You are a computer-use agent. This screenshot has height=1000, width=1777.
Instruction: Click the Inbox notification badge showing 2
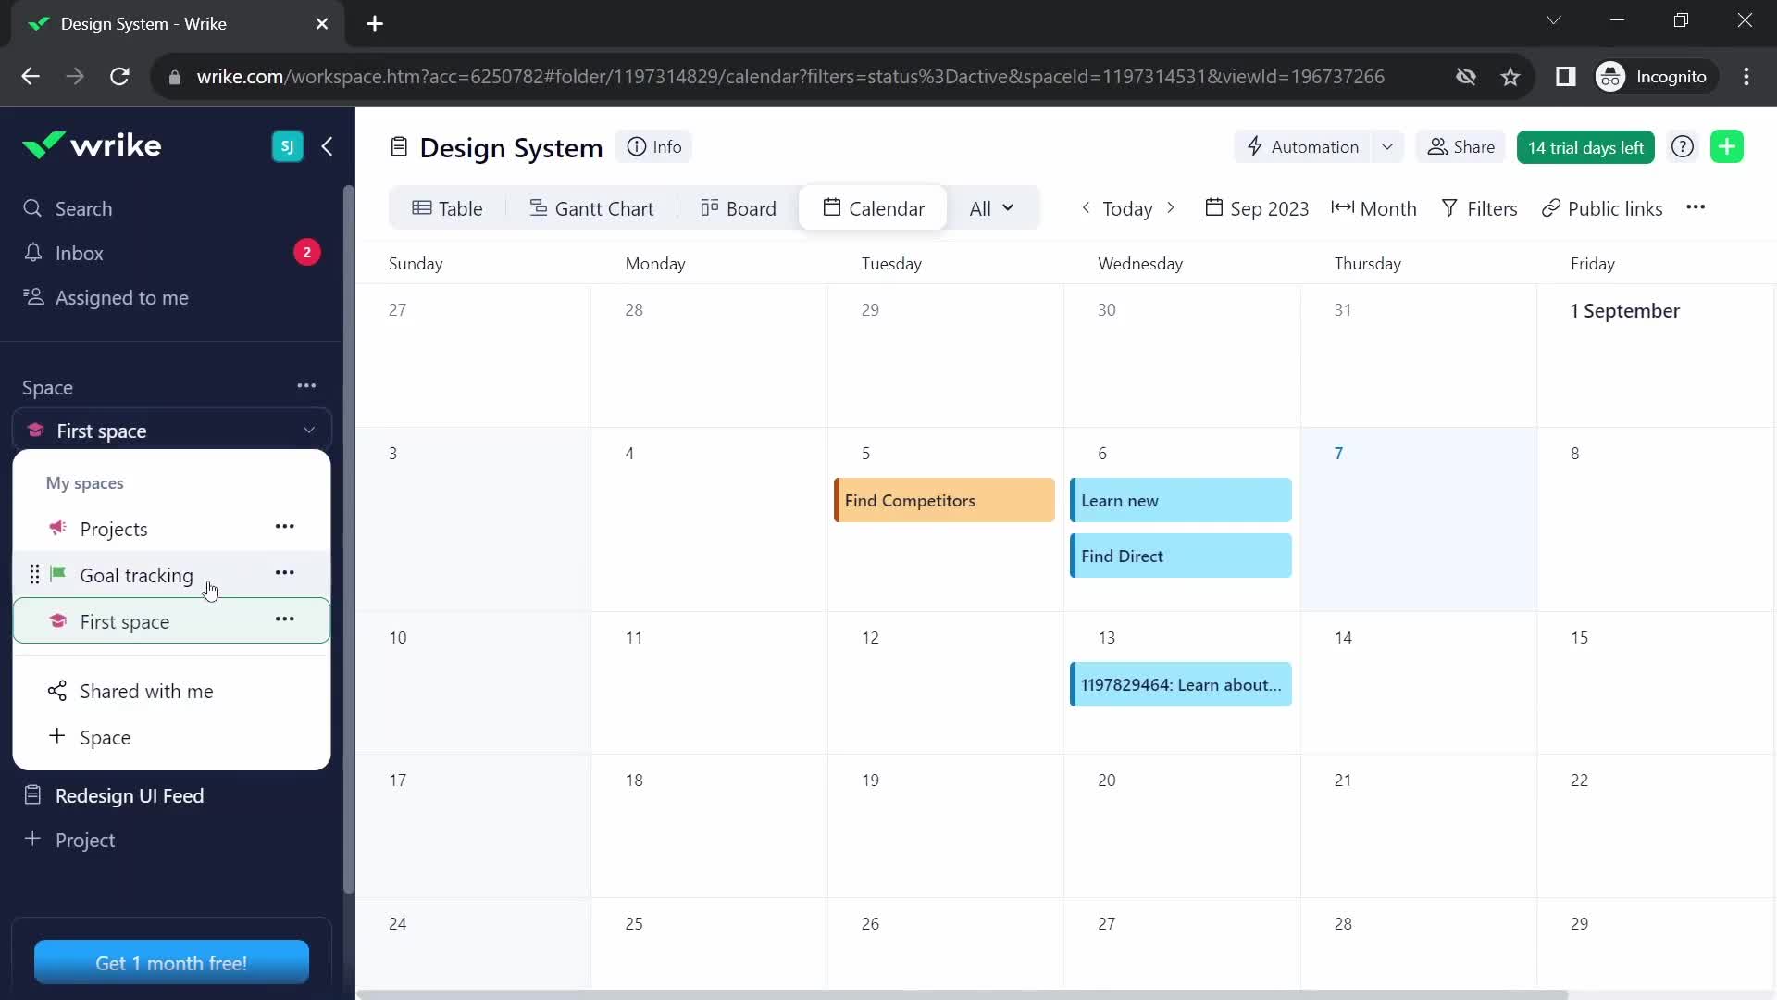point(306,252)
